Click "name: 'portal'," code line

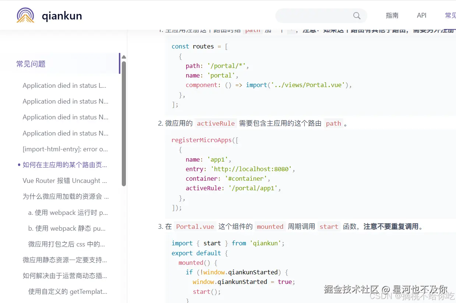(x=212, y=75)
